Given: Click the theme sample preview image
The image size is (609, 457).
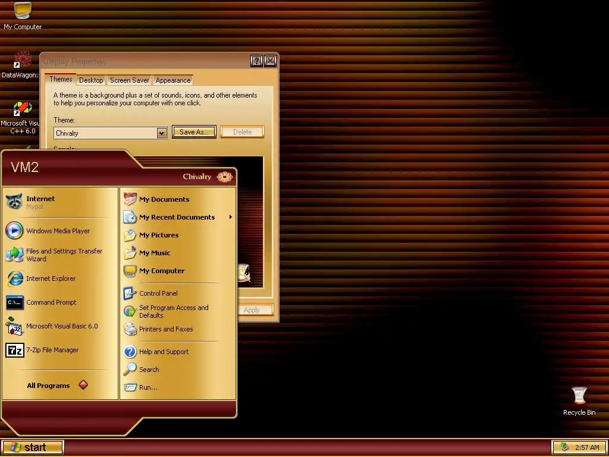Looking at the screenshot, I should pyautogui.click(x=250, y=221).
